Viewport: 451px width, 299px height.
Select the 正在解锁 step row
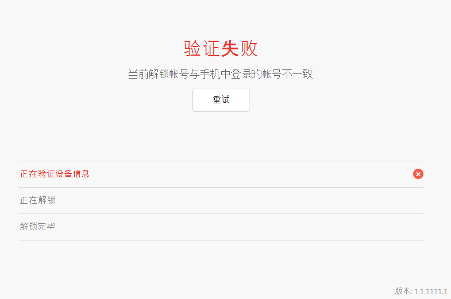pyautogui.click(x=221, y=200)
